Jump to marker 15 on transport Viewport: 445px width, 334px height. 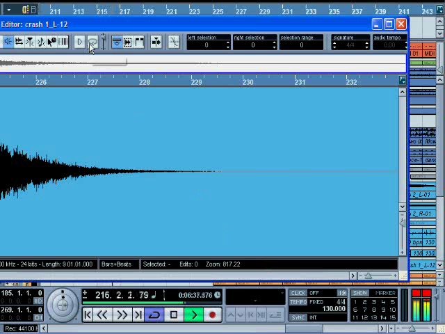[x=393, y=317]
